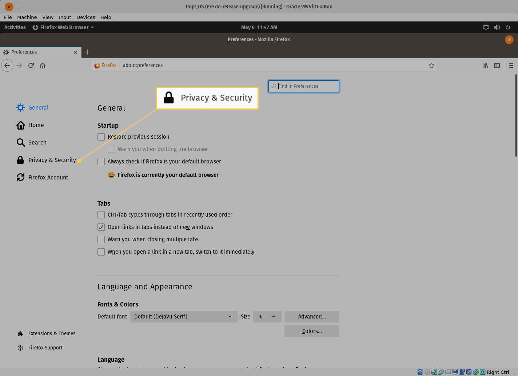Open Firefox Account preferences

42,178
